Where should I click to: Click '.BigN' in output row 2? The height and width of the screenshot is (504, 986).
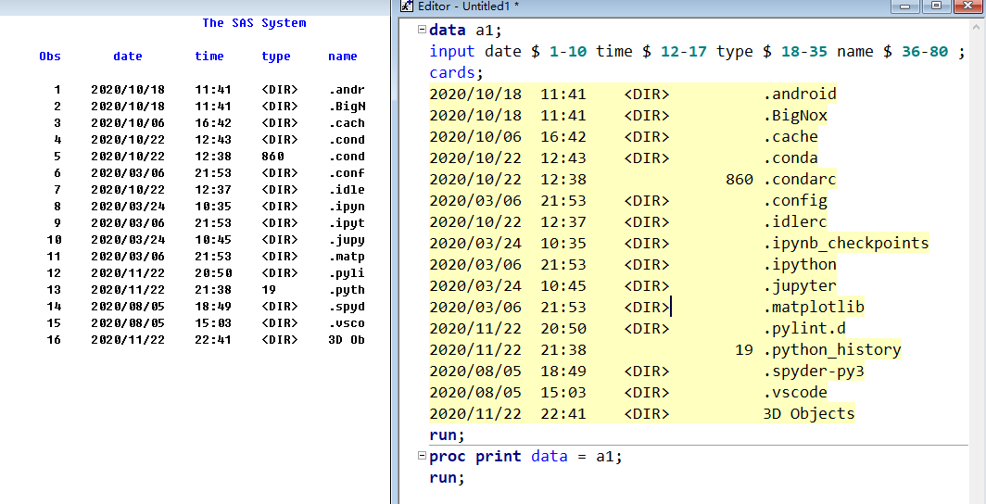tap(347, 107)
